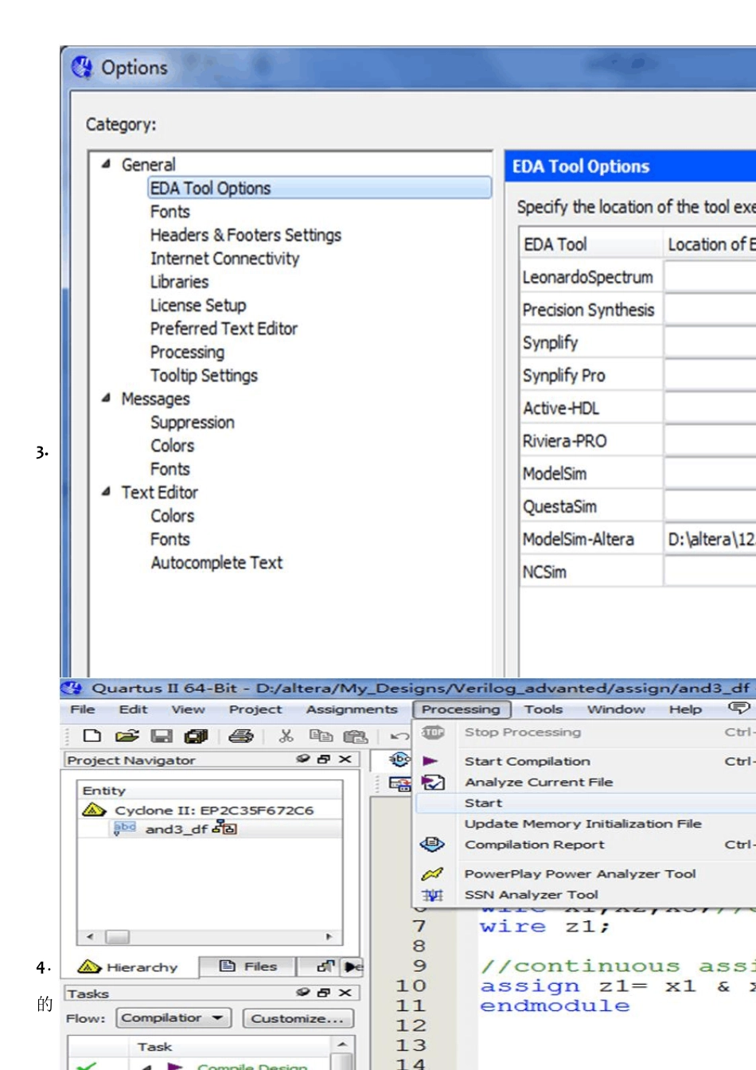Choose Analyze Current File menu entry
The height and width of the screenshot is (1070, 756).
click(538, 782)
